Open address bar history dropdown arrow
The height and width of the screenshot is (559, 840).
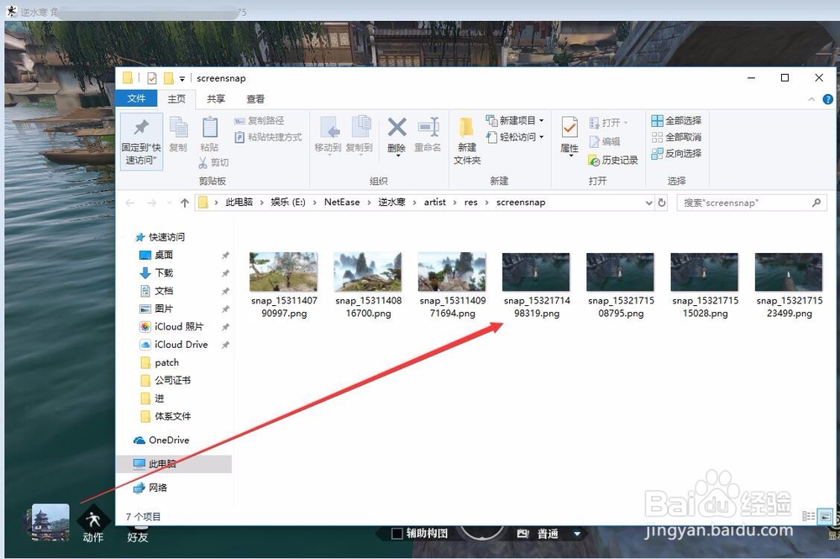648,203
